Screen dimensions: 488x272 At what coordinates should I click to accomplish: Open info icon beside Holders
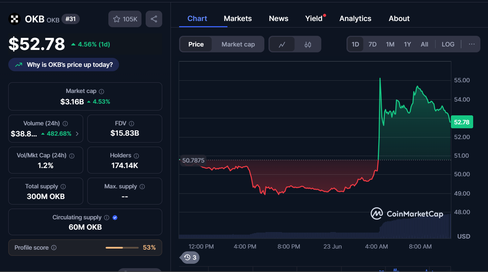[136, 156]
